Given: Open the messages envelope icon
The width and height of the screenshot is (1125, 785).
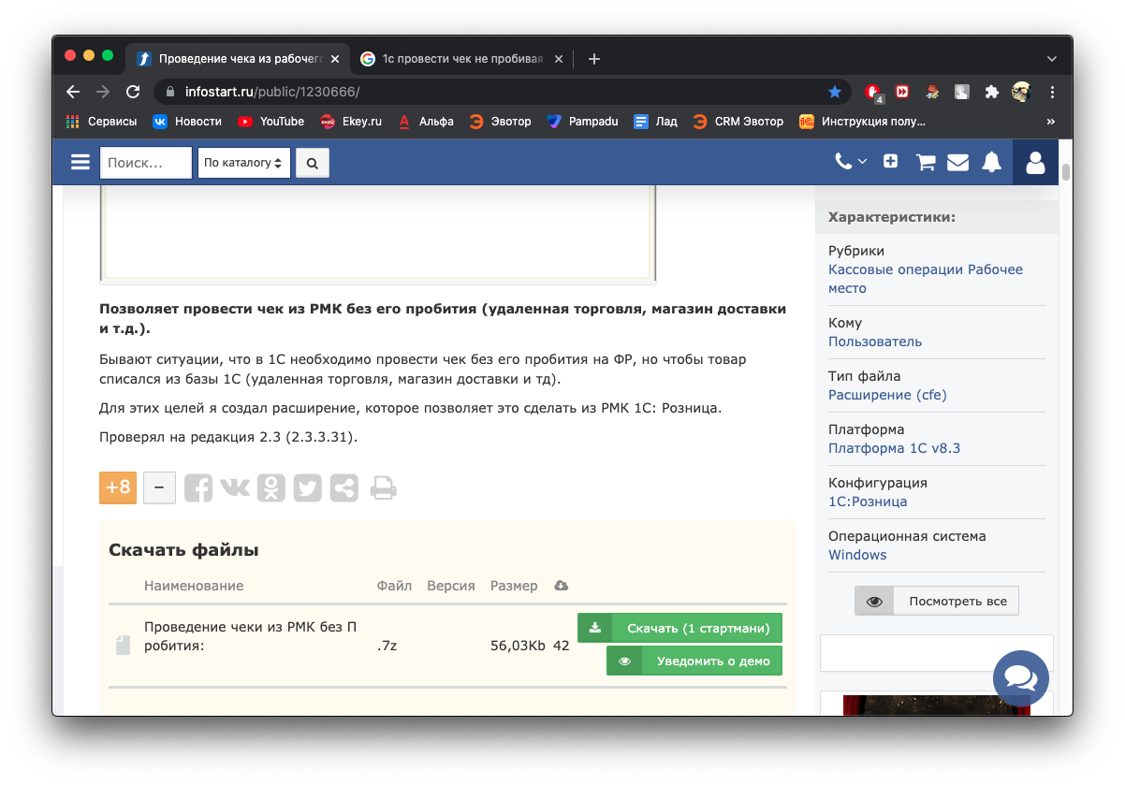Looking at the screenshot, I should pos(957,162).
